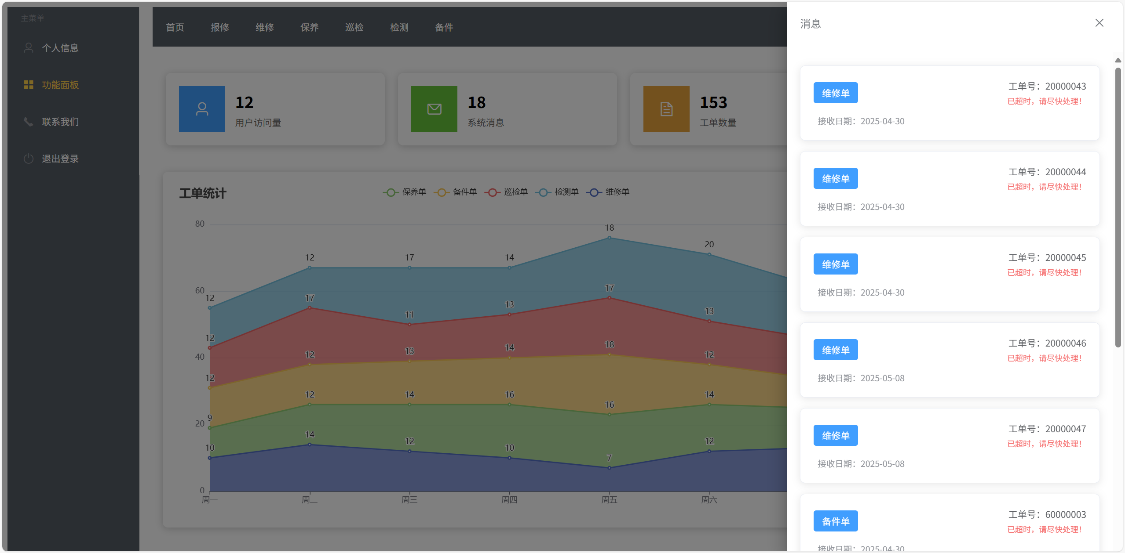Viewport: 1125px width, 553px height.
Task: Click the message panel scroll up arrow
Action: (1118, 60)
